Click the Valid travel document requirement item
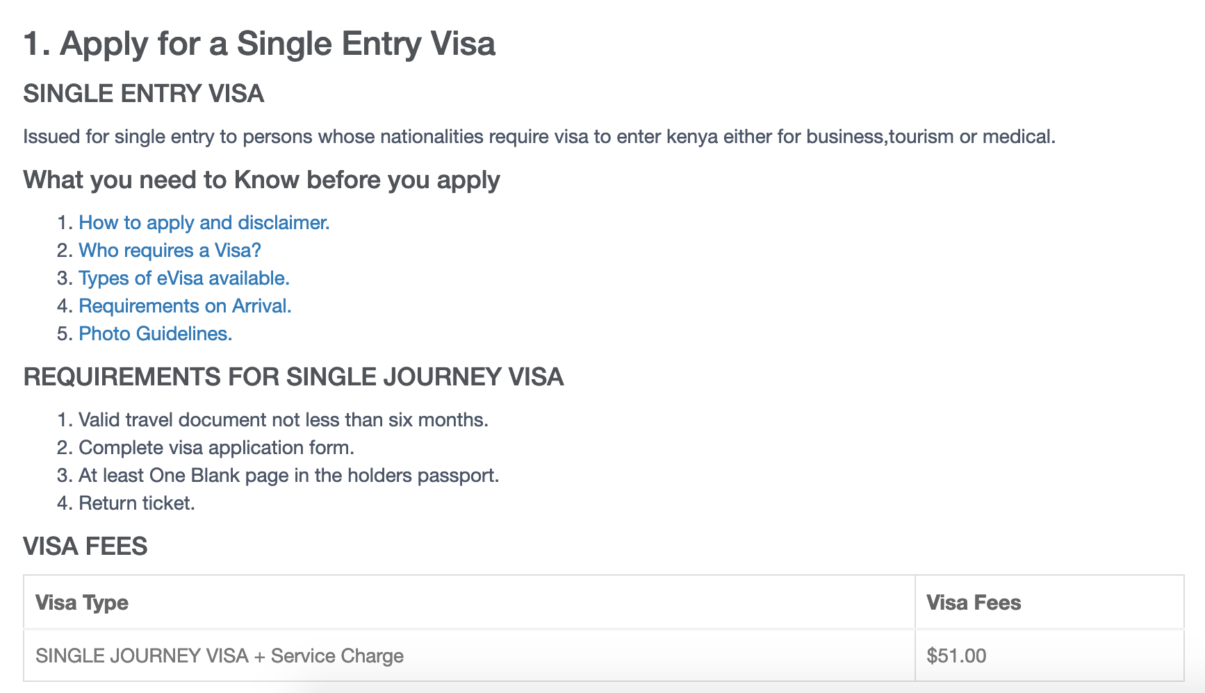 pyautogui.click(x=284, y=420)
